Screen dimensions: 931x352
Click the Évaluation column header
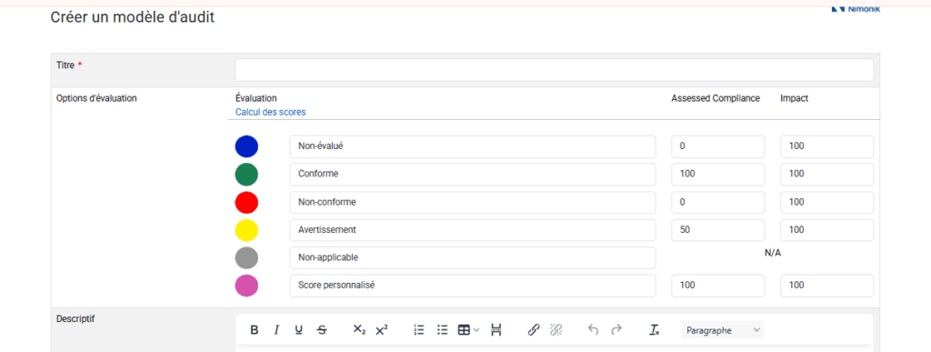pyautogui.click(x=256, y=98)
